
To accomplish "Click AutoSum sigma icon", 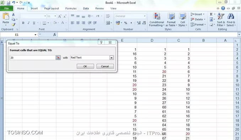I will pos(211,14).
